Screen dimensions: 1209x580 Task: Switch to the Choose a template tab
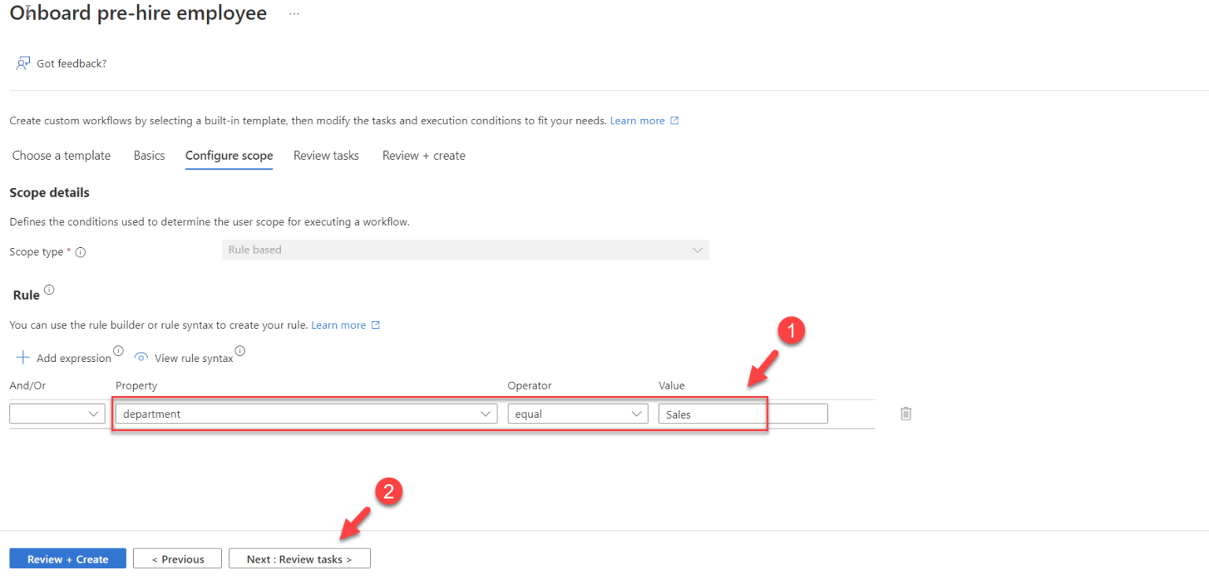pyautogui.click(x=61, y=156)
